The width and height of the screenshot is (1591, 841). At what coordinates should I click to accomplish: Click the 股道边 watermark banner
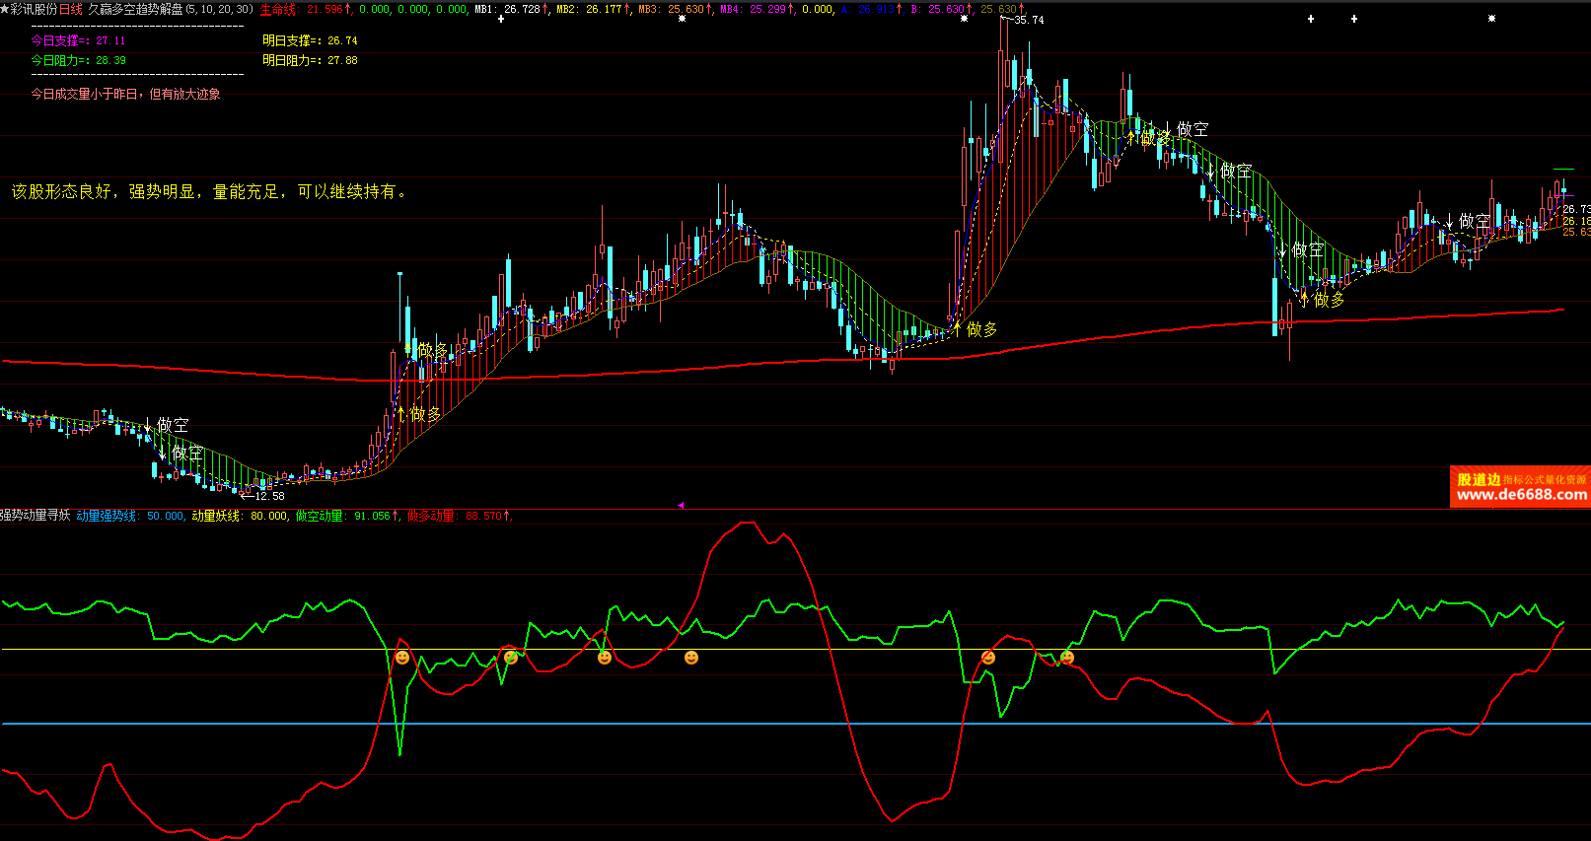(x=1479, y=479)
